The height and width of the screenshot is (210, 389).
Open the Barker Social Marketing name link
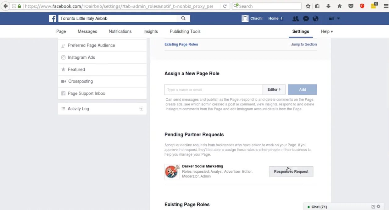tap(203, 166)
